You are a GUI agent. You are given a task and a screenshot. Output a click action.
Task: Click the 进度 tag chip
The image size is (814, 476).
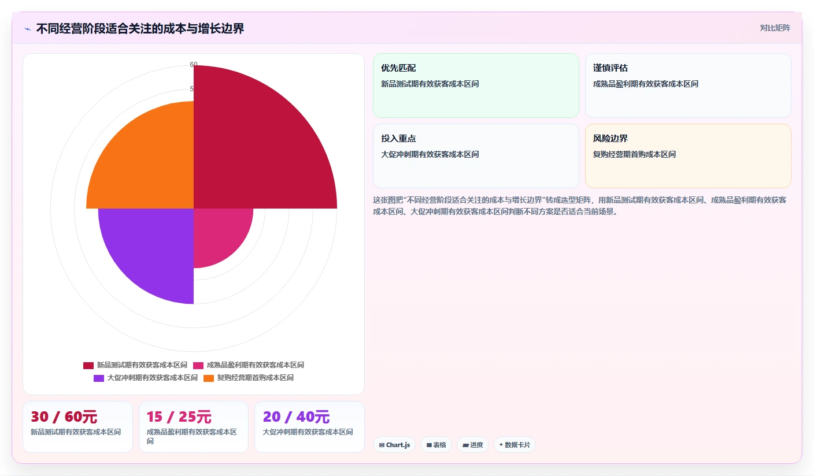[473, 445]
